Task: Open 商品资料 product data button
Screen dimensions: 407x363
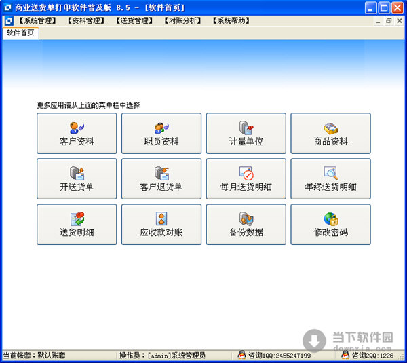Action: click(331, 134)
